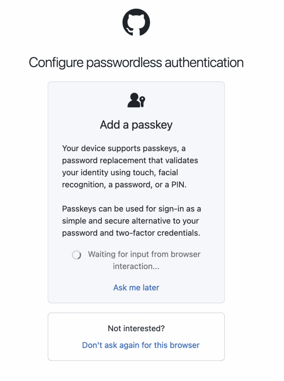Click the Add a passkey heading

point(136,125)
